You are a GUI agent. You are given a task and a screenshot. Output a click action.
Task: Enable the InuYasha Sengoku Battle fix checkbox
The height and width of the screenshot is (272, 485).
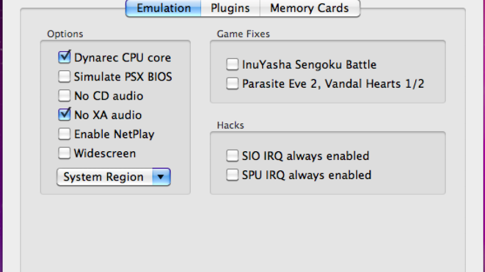(232, 64)
